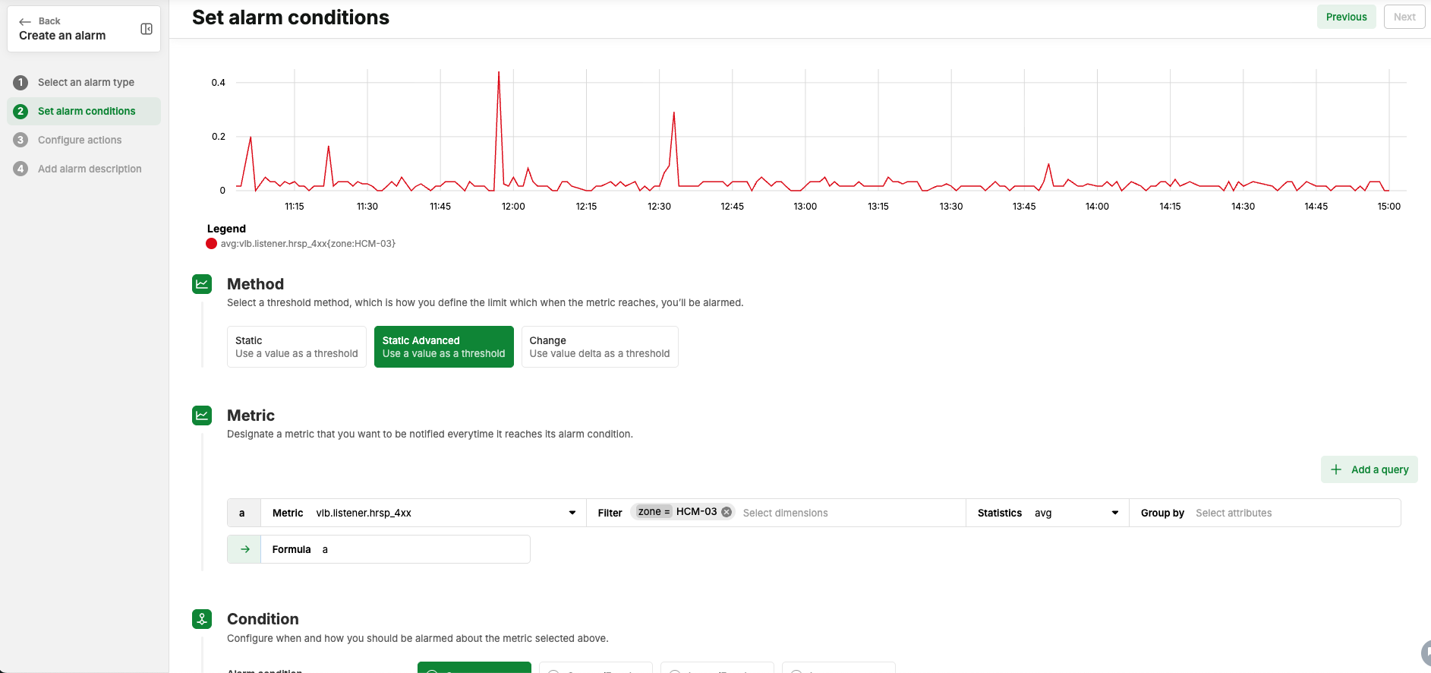Open the Statistics avg dropdown
Viewport: 1431px width, 673px height.
(x=1048, y=513)
